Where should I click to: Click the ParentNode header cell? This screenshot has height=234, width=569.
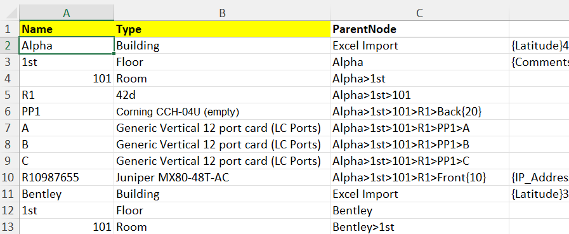pyautogui.click(x=419, y=29)
